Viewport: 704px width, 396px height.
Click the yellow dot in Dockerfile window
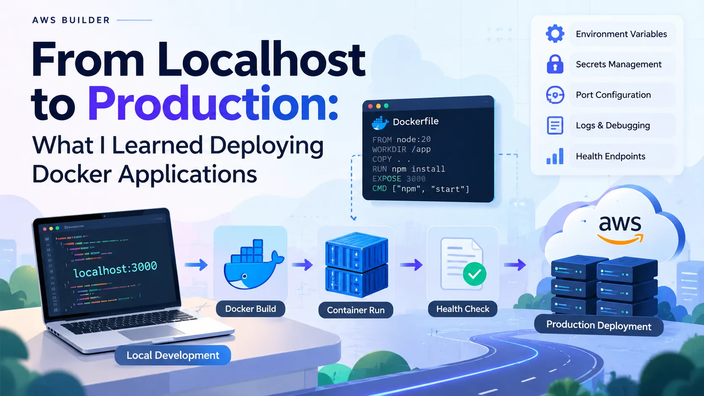(378, 106)
